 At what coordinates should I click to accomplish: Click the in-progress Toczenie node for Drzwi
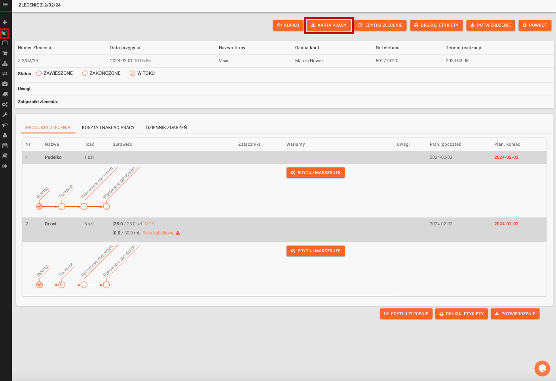[x=62, y=285]
